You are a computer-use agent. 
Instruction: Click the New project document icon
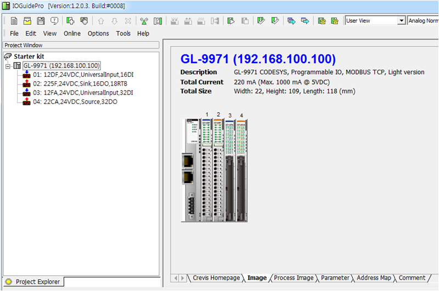(14, 21)
